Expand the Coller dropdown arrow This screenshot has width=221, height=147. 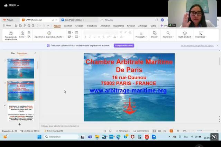(x=25, y=37)
